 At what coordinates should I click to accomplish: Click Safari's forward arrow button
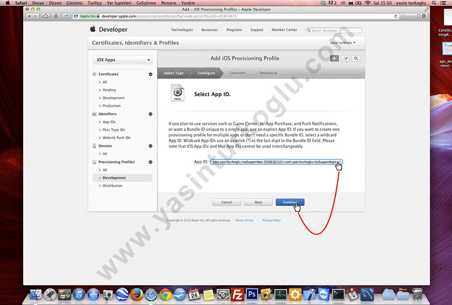(36, 16)
